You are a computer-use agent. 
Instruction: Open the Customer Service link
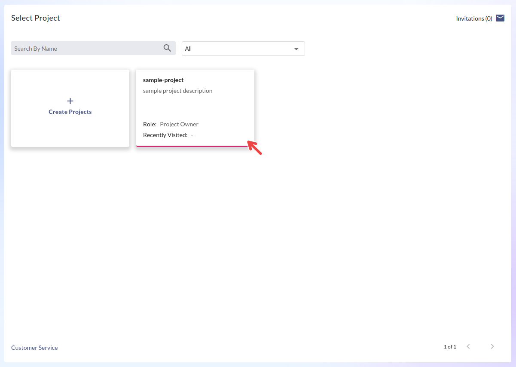pyautogui.click(x=34, y=348)
